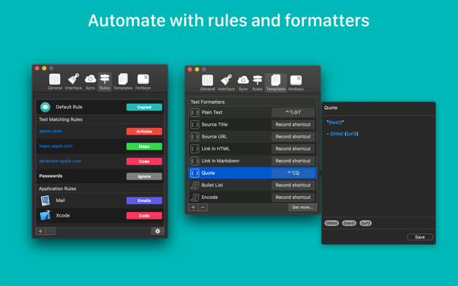
Task: Record shortcut for Source Title
Action: (x=293, y=124)
